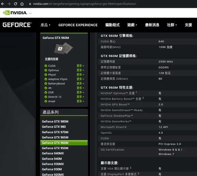Select GeForce GTX 980M in product series
Viewport: 197px width, 176px height.
point(55,122)
